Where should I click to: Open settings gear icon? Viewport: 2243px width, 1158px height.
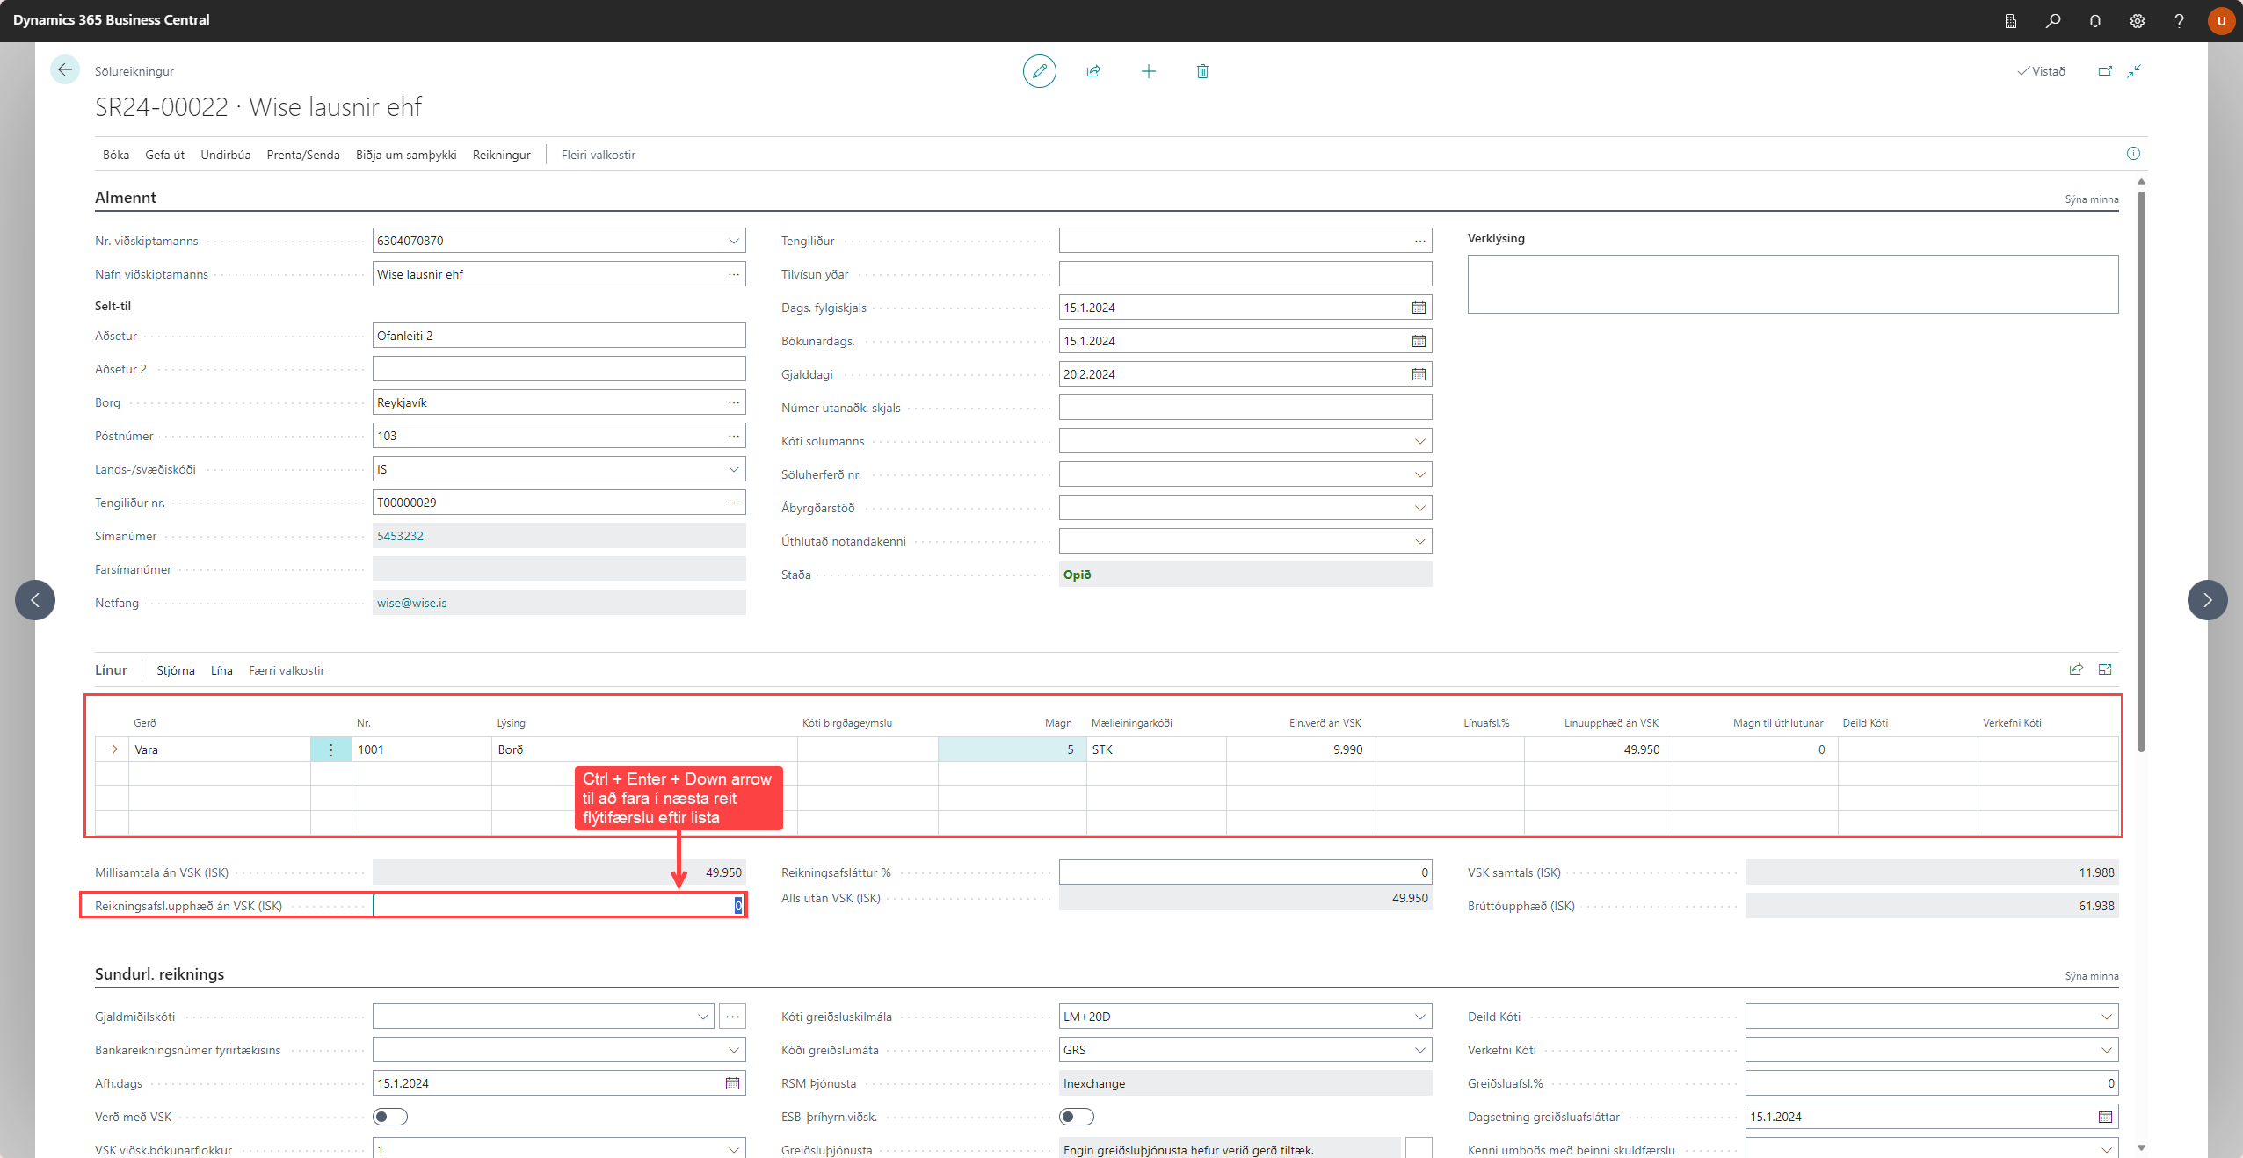[x=2137, y=20]
